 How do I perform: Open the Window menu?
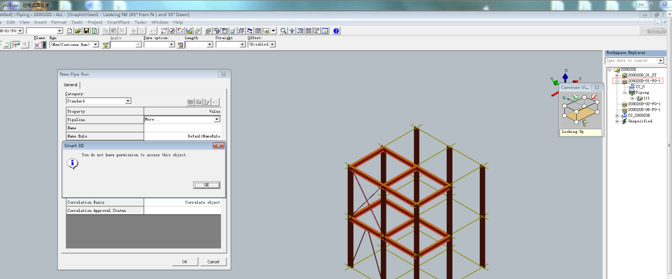[x=160, y=22]
